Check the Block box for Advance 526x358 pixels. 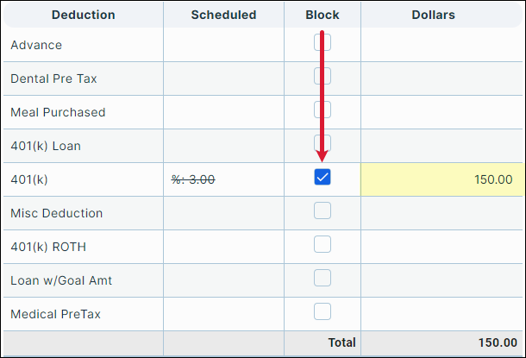click(x=322, y=42)
